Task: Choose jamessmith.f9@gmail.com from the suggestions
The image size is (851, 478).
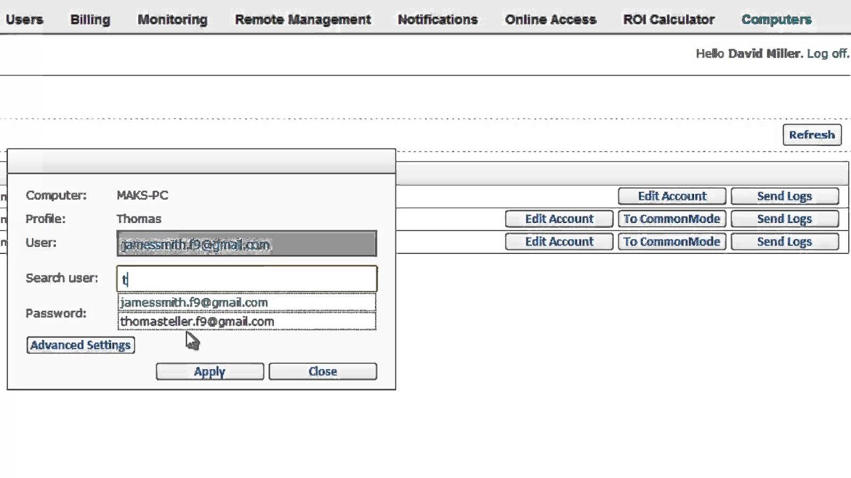Action: [247, 303]
